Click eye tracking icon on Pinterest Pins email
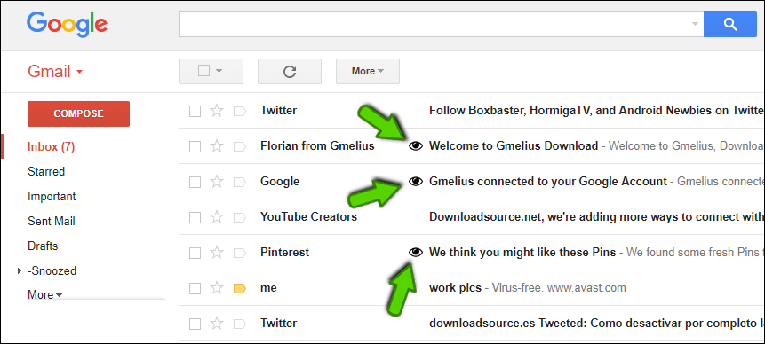The height and width of the screenshot is (344, 765). click(x=415, y=252)
